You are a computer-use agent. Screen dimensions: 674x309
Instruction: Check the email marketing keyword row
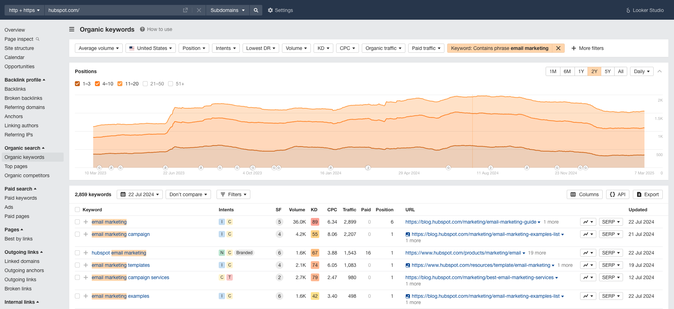[x=77, y=222]
